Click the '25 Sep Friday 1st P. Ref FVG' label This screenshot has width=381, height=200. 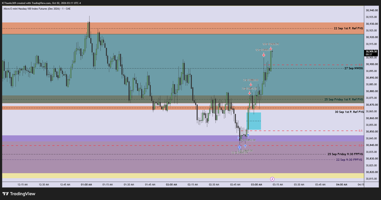click(344, 100)
